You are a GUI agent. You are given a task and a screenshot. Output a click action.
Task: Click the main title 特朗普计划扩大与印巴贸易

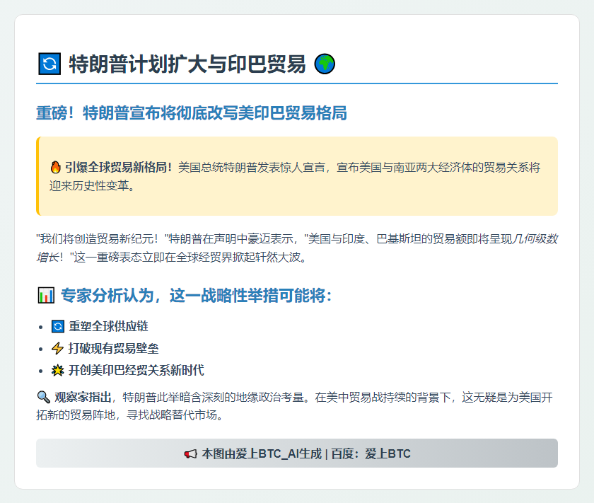click(187, 64)
